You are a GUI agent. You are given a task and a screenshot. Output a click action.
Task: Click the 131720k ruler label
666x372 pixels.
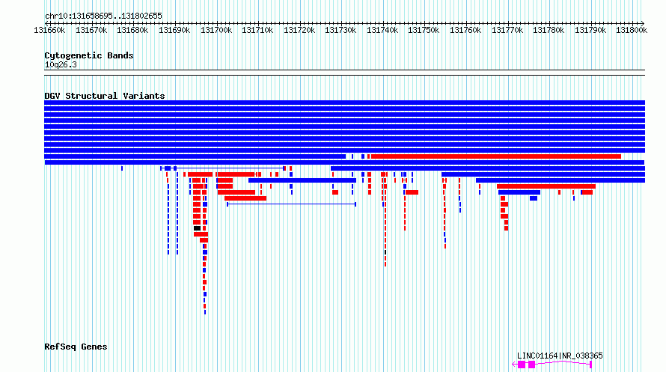pyautogui.click(x=299, y=30)
